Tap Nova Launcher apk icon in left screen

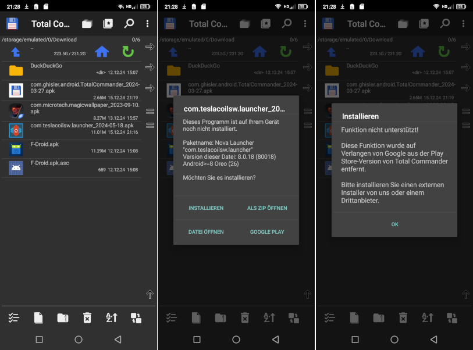point(16,131)
